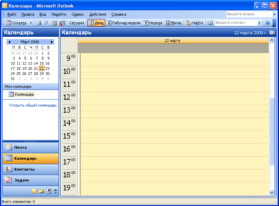Viewport: 279px width, 206px height.
Task: Click the Мои календари group header
Action: tap(31, 86)
